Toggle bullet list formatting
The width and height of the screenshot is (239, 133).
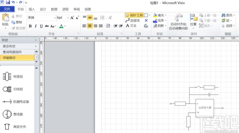click(102, 18)
